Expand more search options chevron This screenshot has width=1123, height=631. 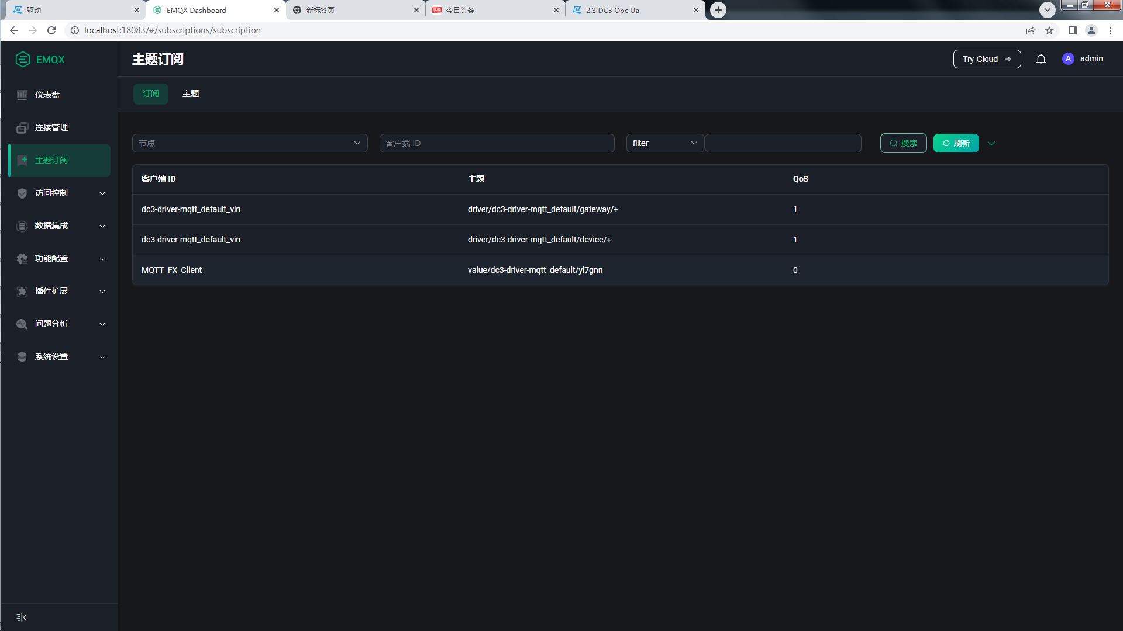(991, 143)
